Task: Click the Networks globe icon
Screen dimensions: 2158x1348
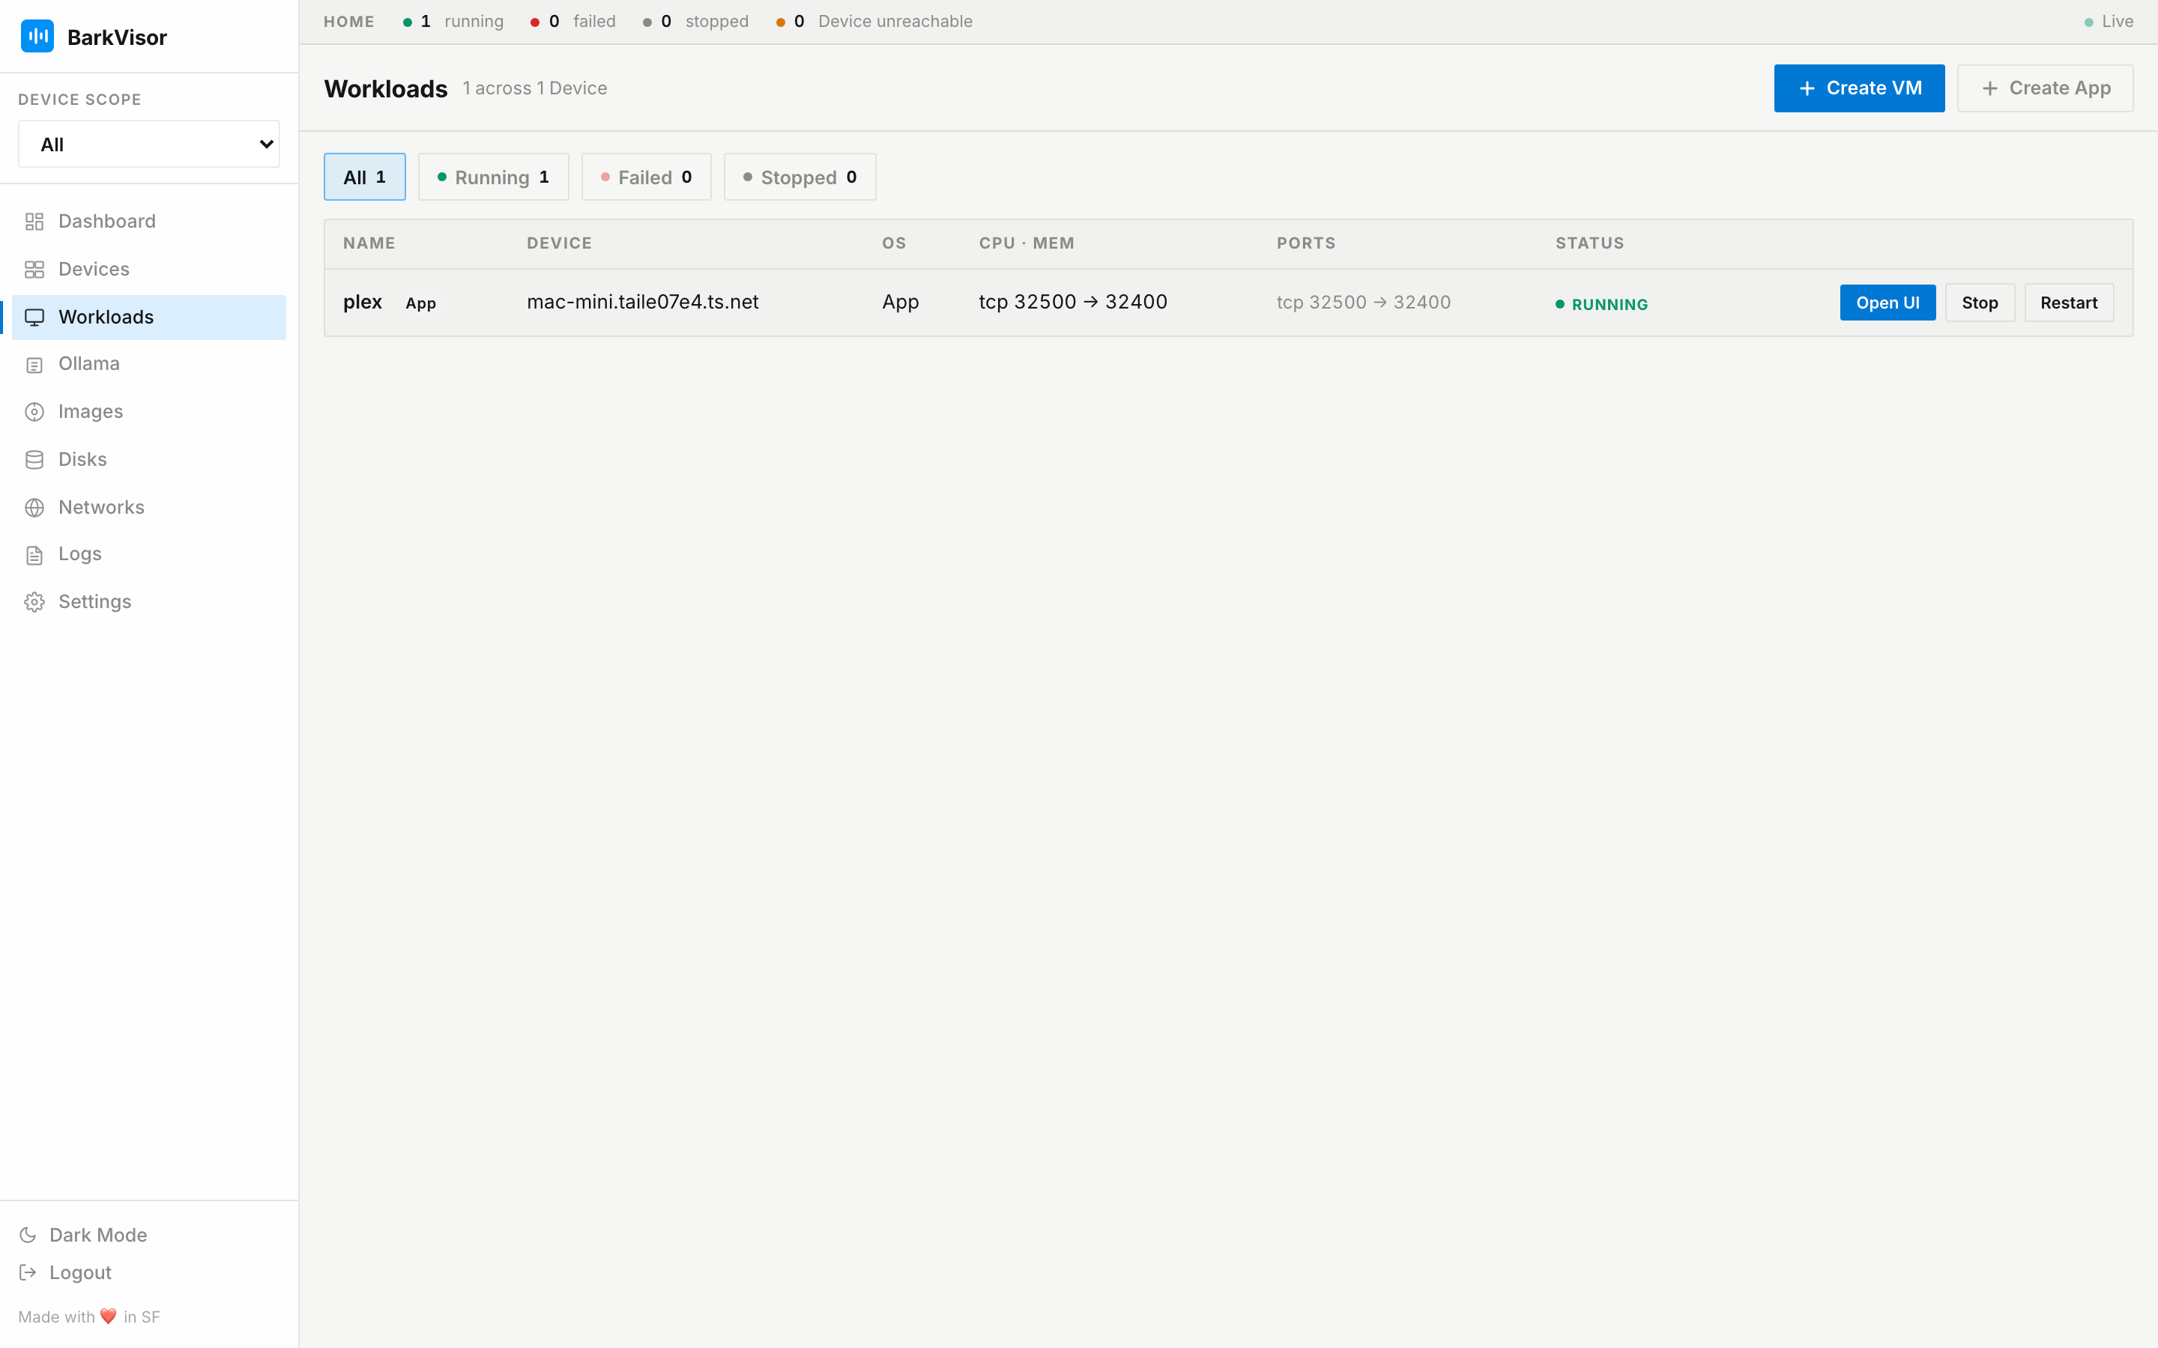Action: 34,507
